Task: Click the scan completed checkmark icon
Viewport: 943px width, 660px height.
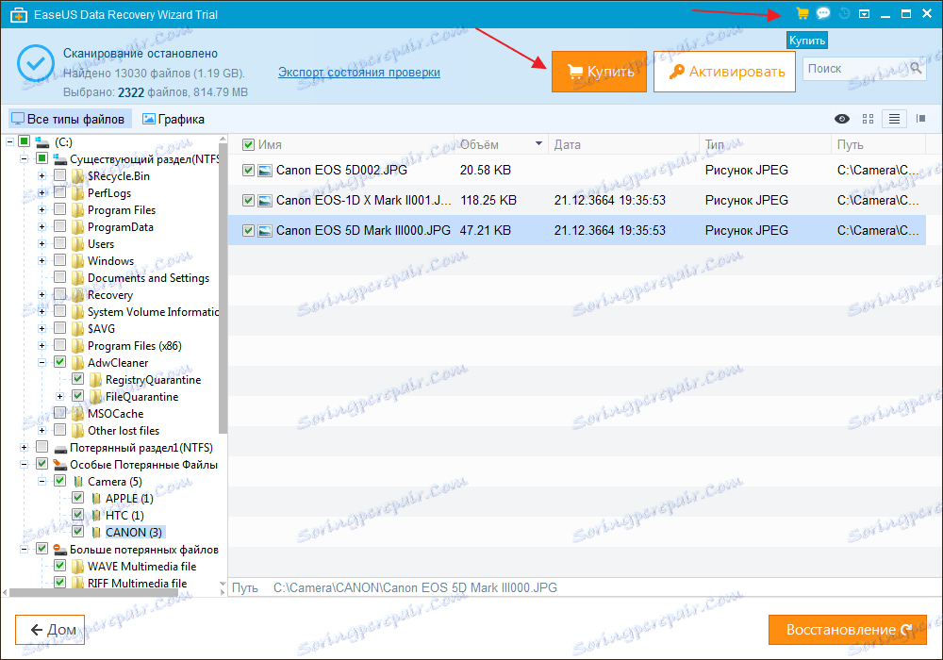Action: coord(36,63)
